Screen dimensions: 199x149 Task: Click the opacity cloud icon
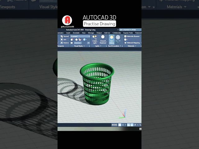pos(72,43)
